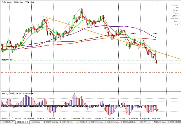This screenshot has width=181, height=124.
Task: Select the orange dashed stop level line
Action: (x=91, y=73)
